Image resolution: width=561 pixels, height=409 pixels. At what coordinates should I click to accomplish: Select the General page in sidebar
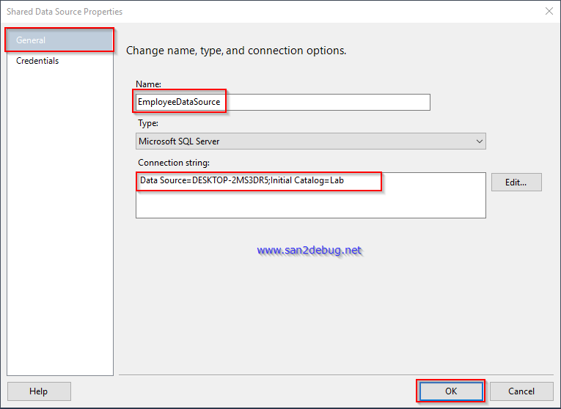coord(59,40)
